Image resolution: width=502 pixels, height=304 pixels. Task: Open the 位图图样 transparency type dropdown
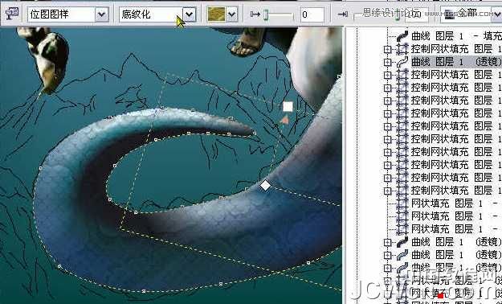101,14
